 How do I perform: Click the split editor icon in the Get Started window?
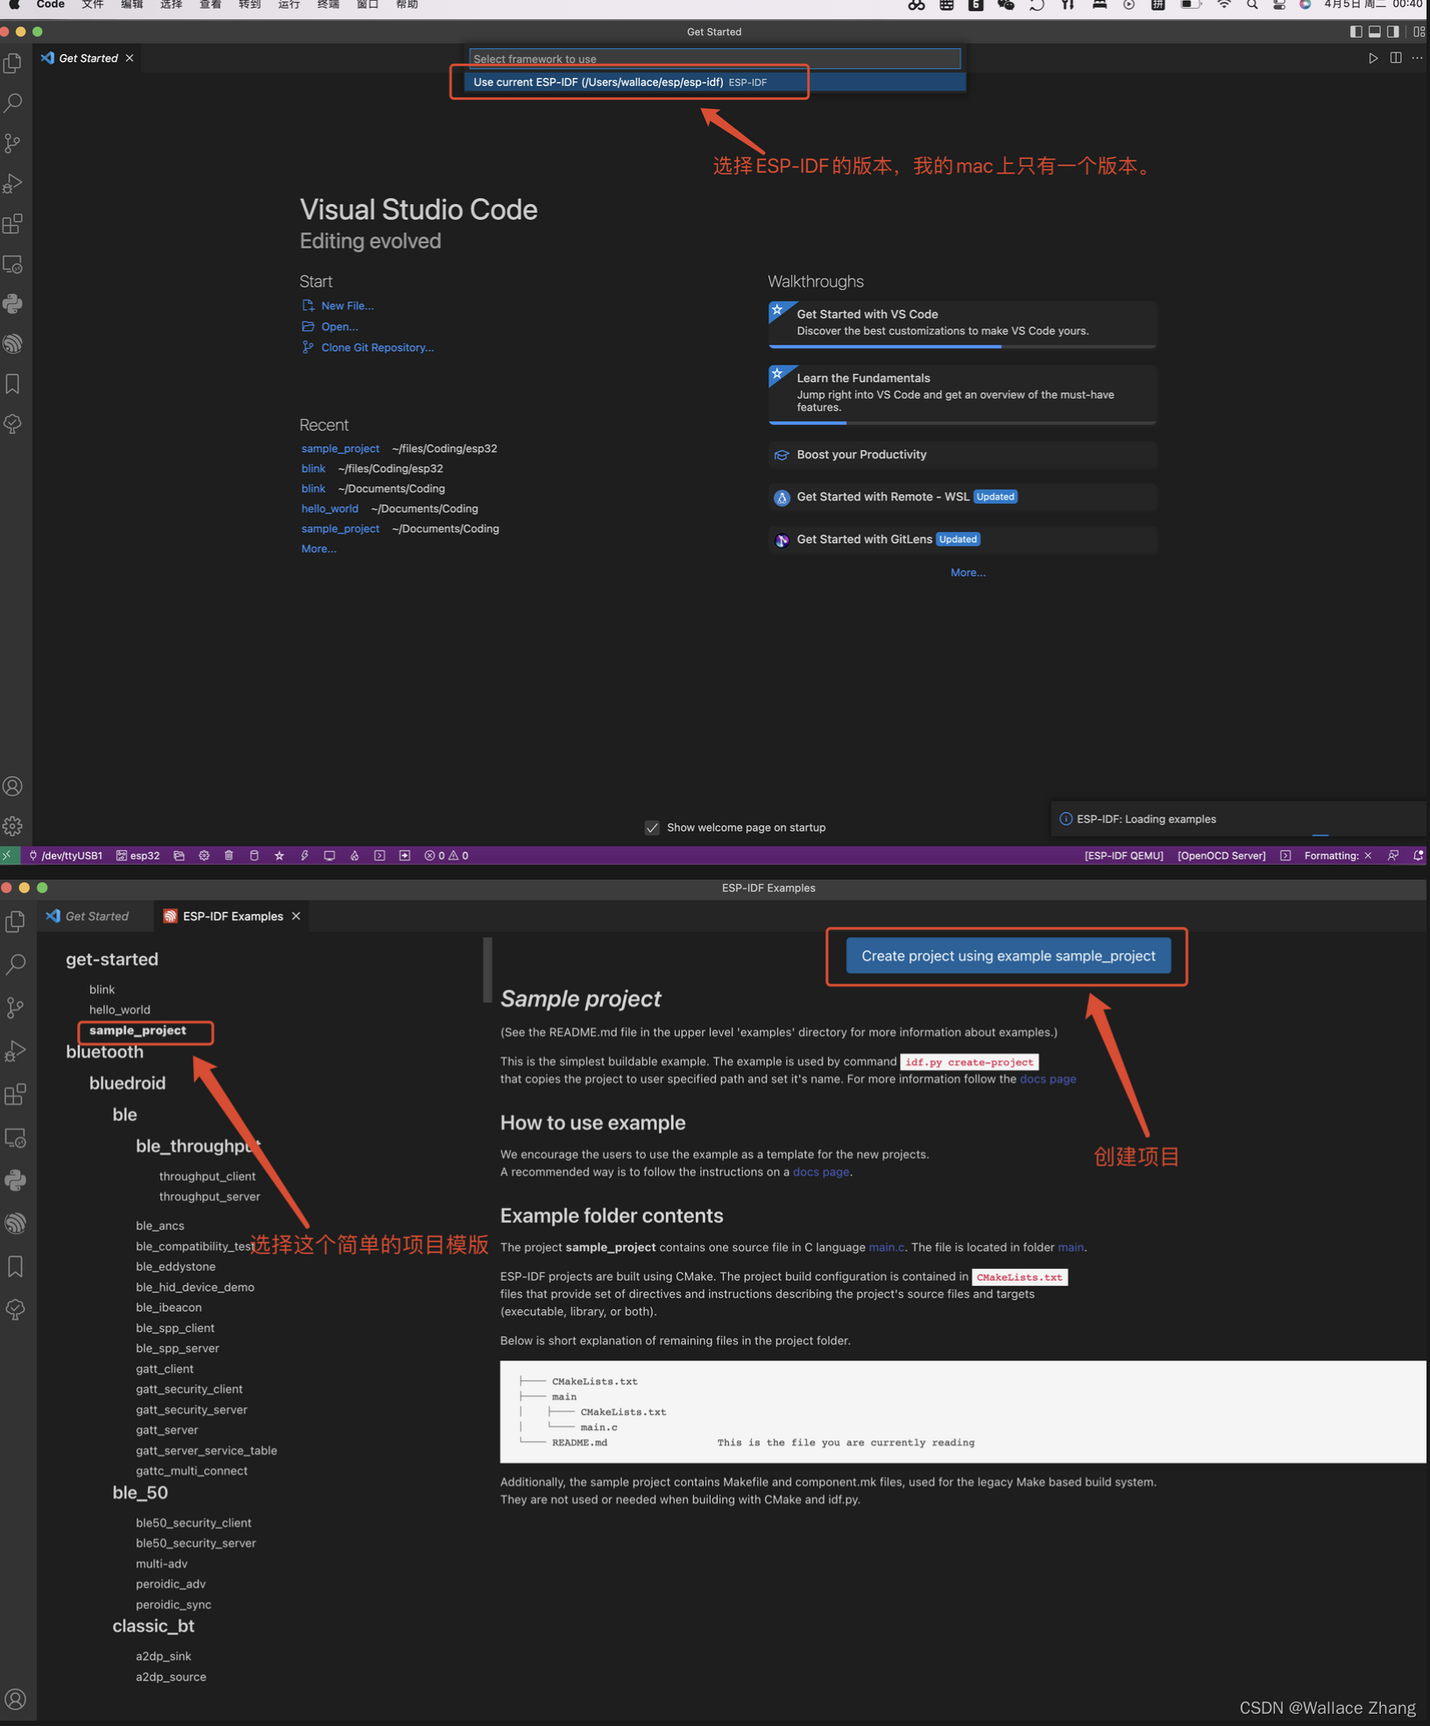(x=1396, y=58)
